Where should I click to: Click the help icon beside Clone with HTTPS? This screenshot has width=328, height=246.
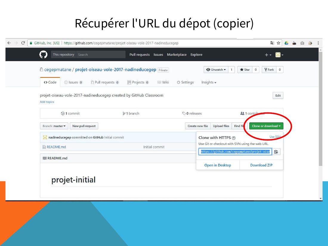(234, 138)
